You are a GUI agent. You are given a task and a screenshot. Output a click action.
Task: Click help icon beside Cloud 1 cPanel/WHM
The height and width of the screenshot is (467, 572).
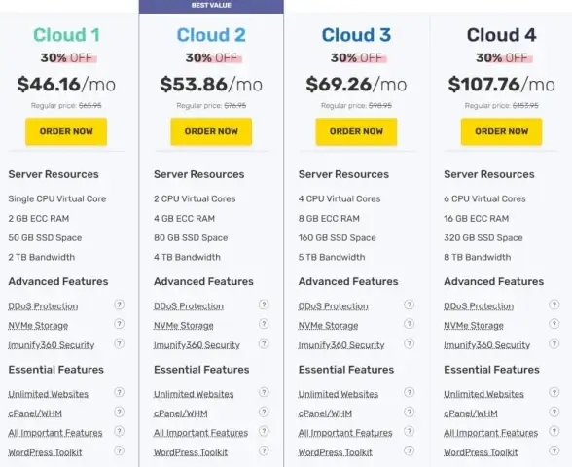coord(119,412)
